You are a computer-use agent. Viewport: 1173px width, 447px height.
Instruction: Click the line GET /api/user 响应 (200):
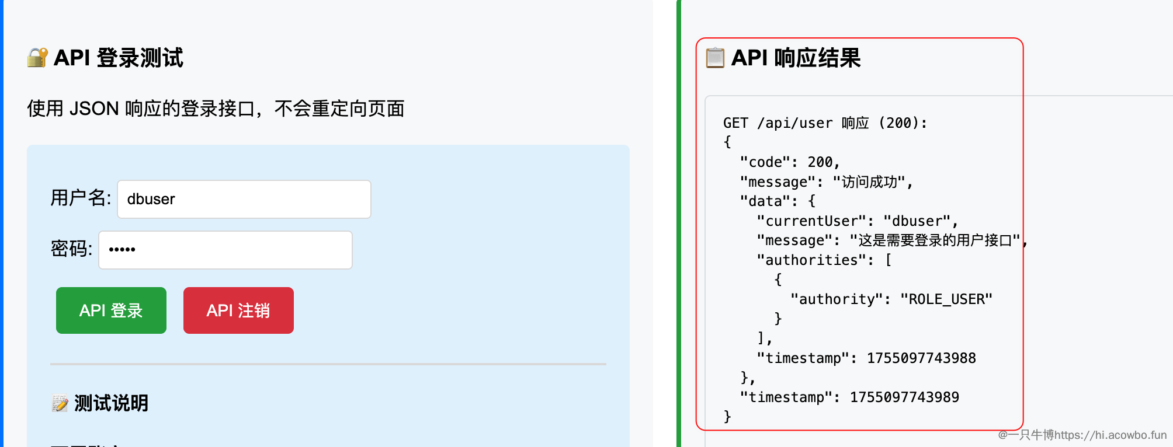825,123
